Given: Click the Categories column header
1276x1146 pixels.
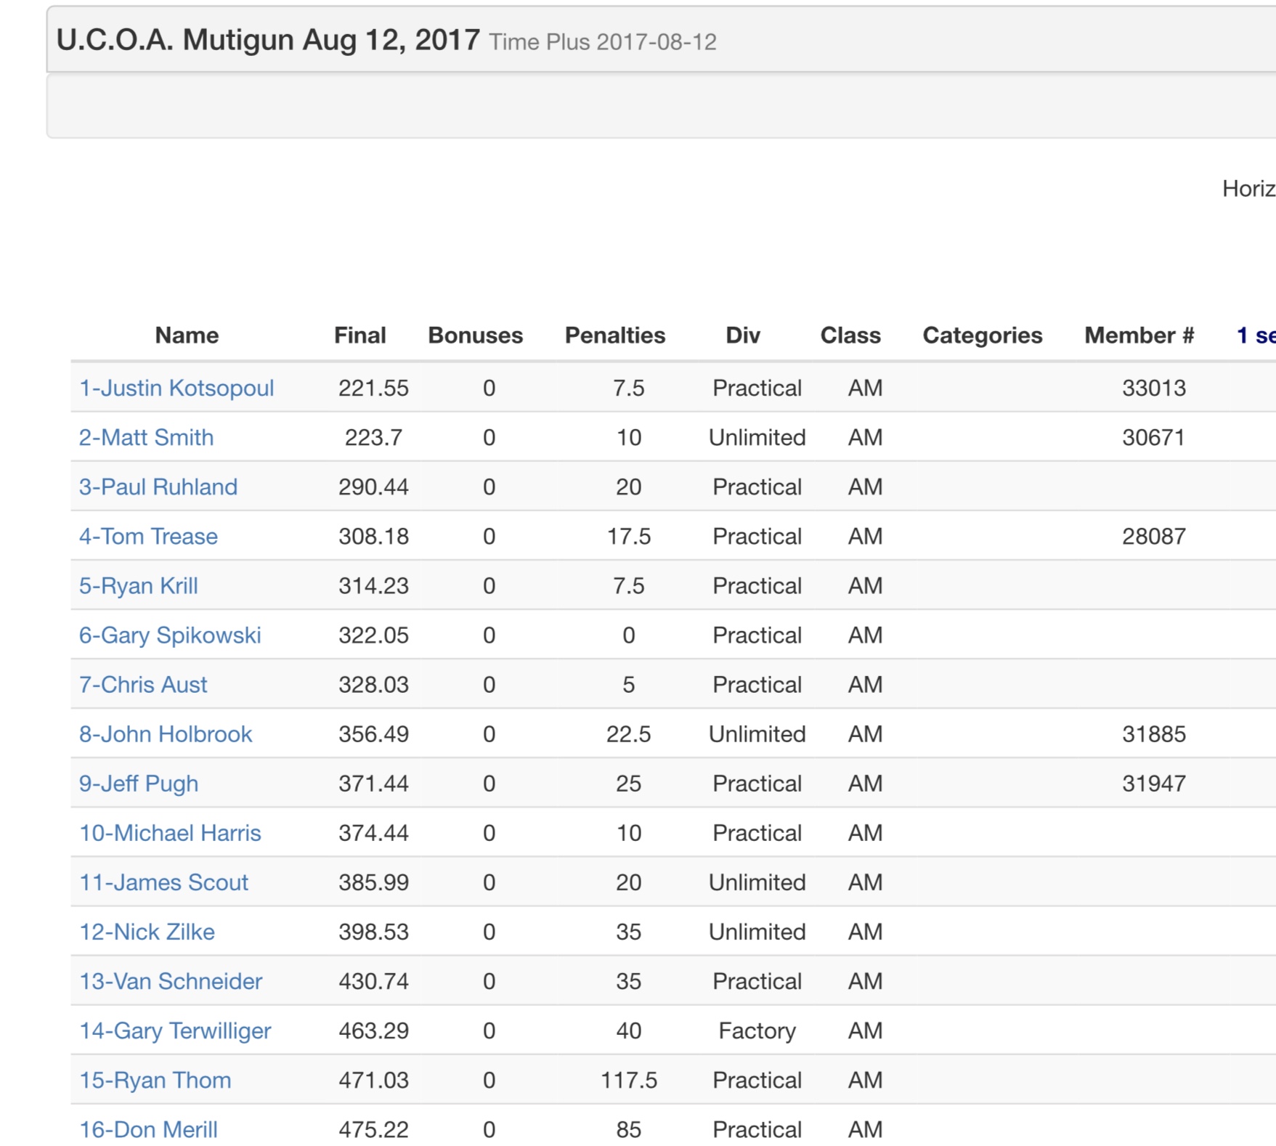Looking at the screenshot, I should (x=983, y=335).
